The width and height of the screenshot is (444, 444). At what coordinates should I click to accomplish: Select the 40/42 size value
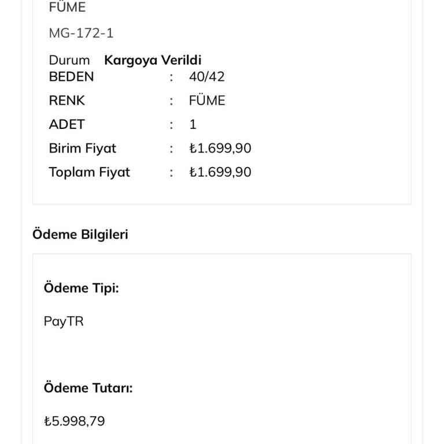206,77
